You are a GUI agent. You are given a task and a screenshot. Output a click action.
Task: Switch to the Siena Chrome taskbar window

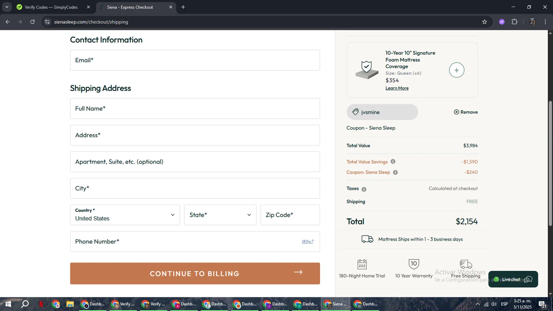(x=335, y=304)
